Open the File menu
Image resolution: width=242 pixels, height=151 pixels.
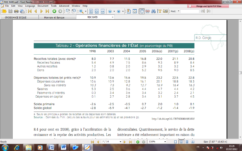click(7, 6)
